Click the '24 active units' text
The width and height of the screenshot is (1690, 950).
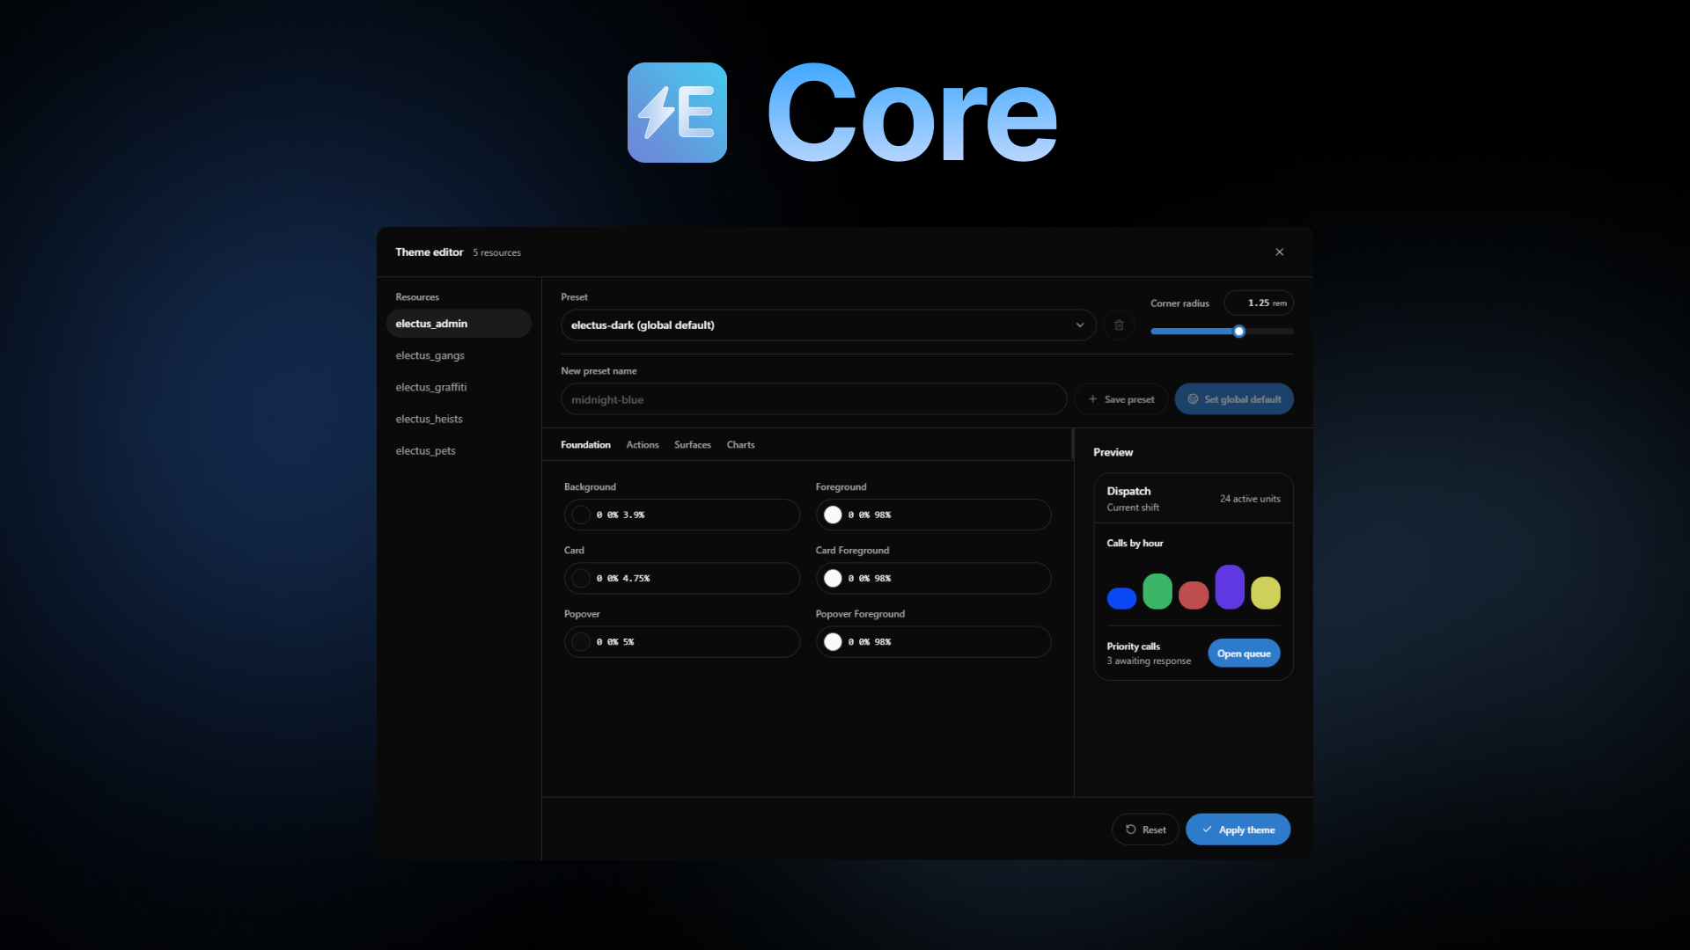pyautogui.click(x=1250, y=499)
